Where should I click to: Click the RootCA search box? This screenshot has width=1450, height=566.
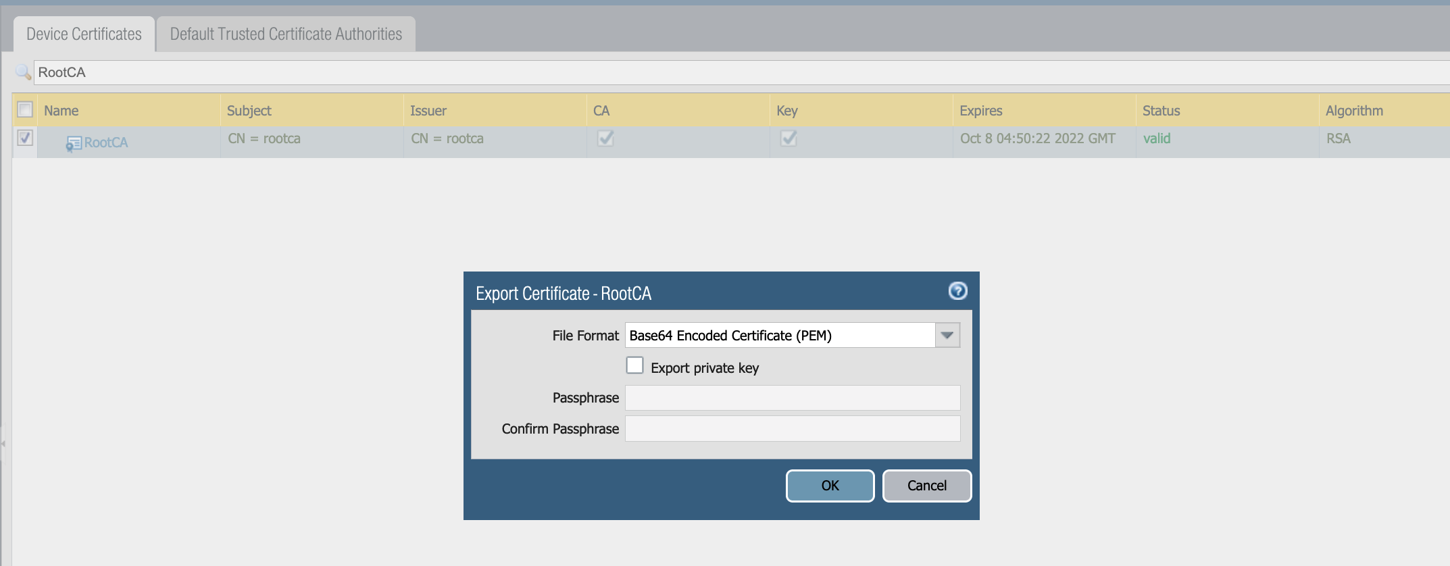(676, 72)
